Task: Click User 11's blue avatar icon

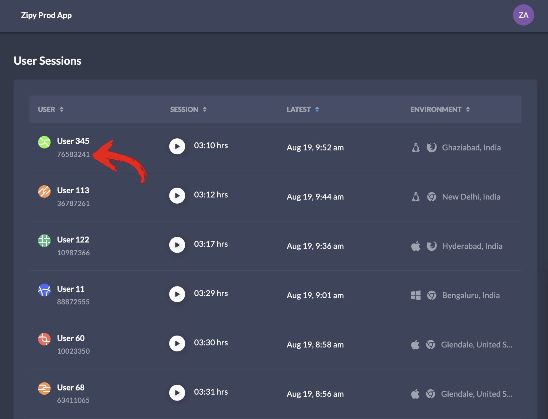Action: coord(44,290)
